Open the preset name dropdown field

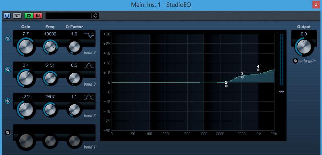tap(69, 16)
